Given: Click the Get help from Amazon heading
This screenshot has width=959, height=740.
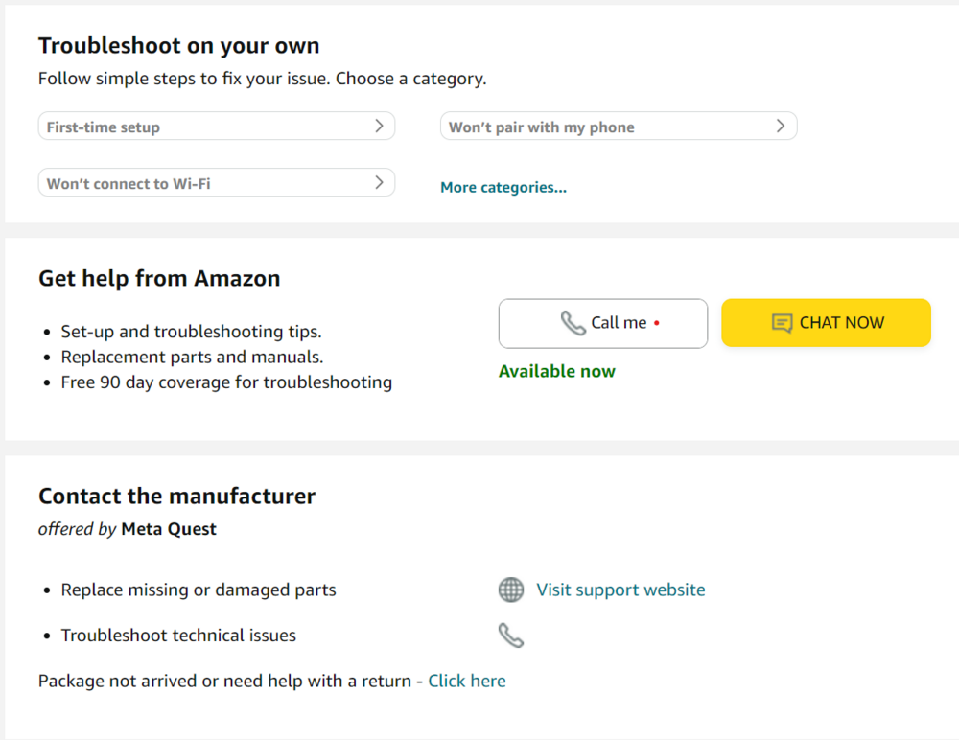Looking at the screenshot, I should click(x=159, y=279).
